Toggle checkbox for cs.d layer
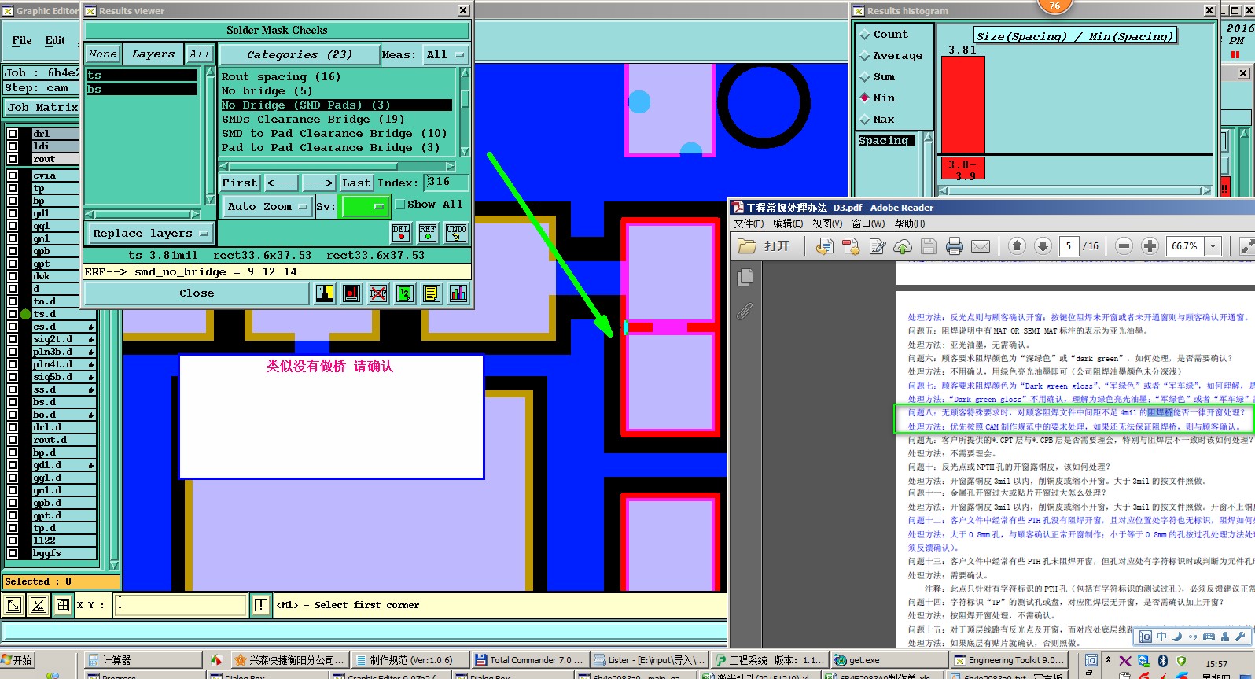Image resolution: width=1255 pixels, height=679 pixels. click(x=13, y=327)
